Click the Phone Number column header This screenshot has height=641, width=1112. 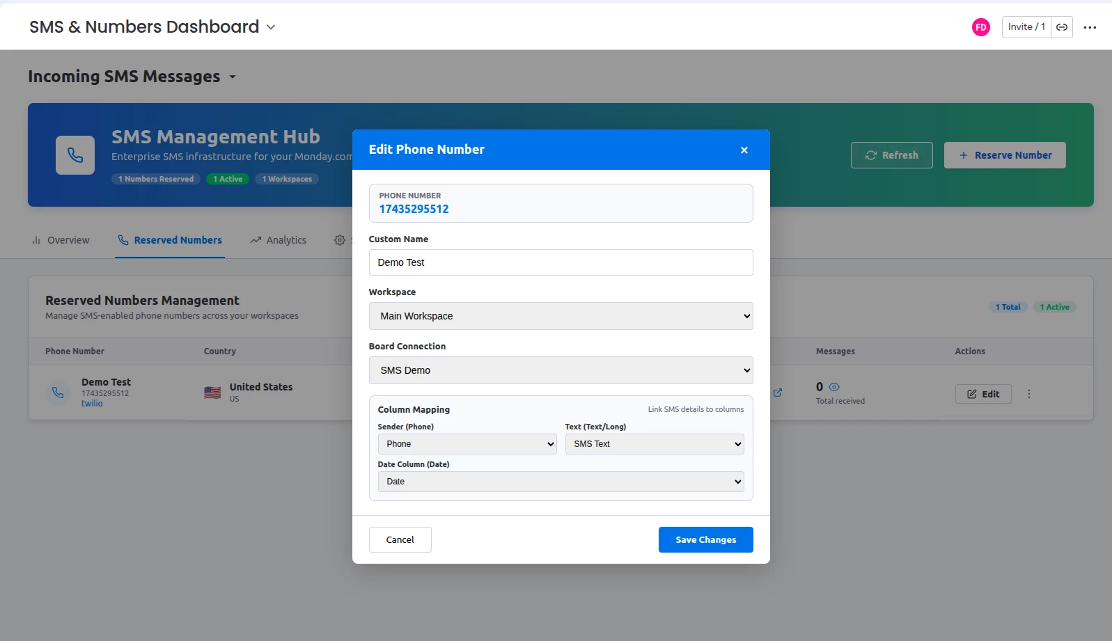click(75, 351)
